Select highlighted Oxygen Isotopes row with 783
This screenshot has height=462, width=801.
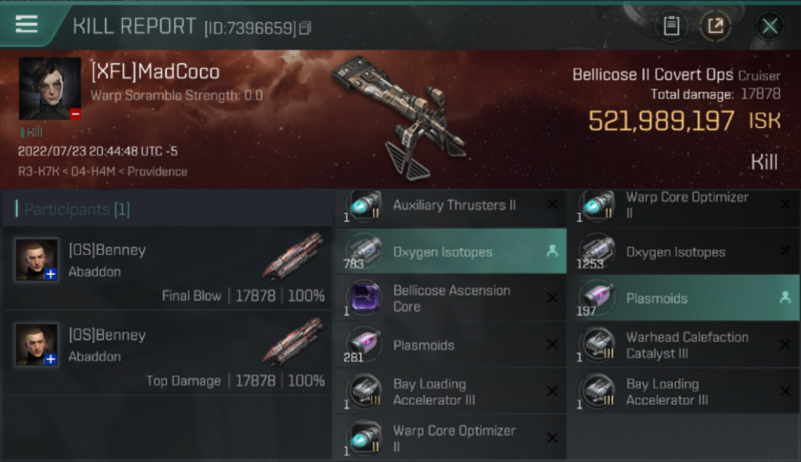click(450, 251)
